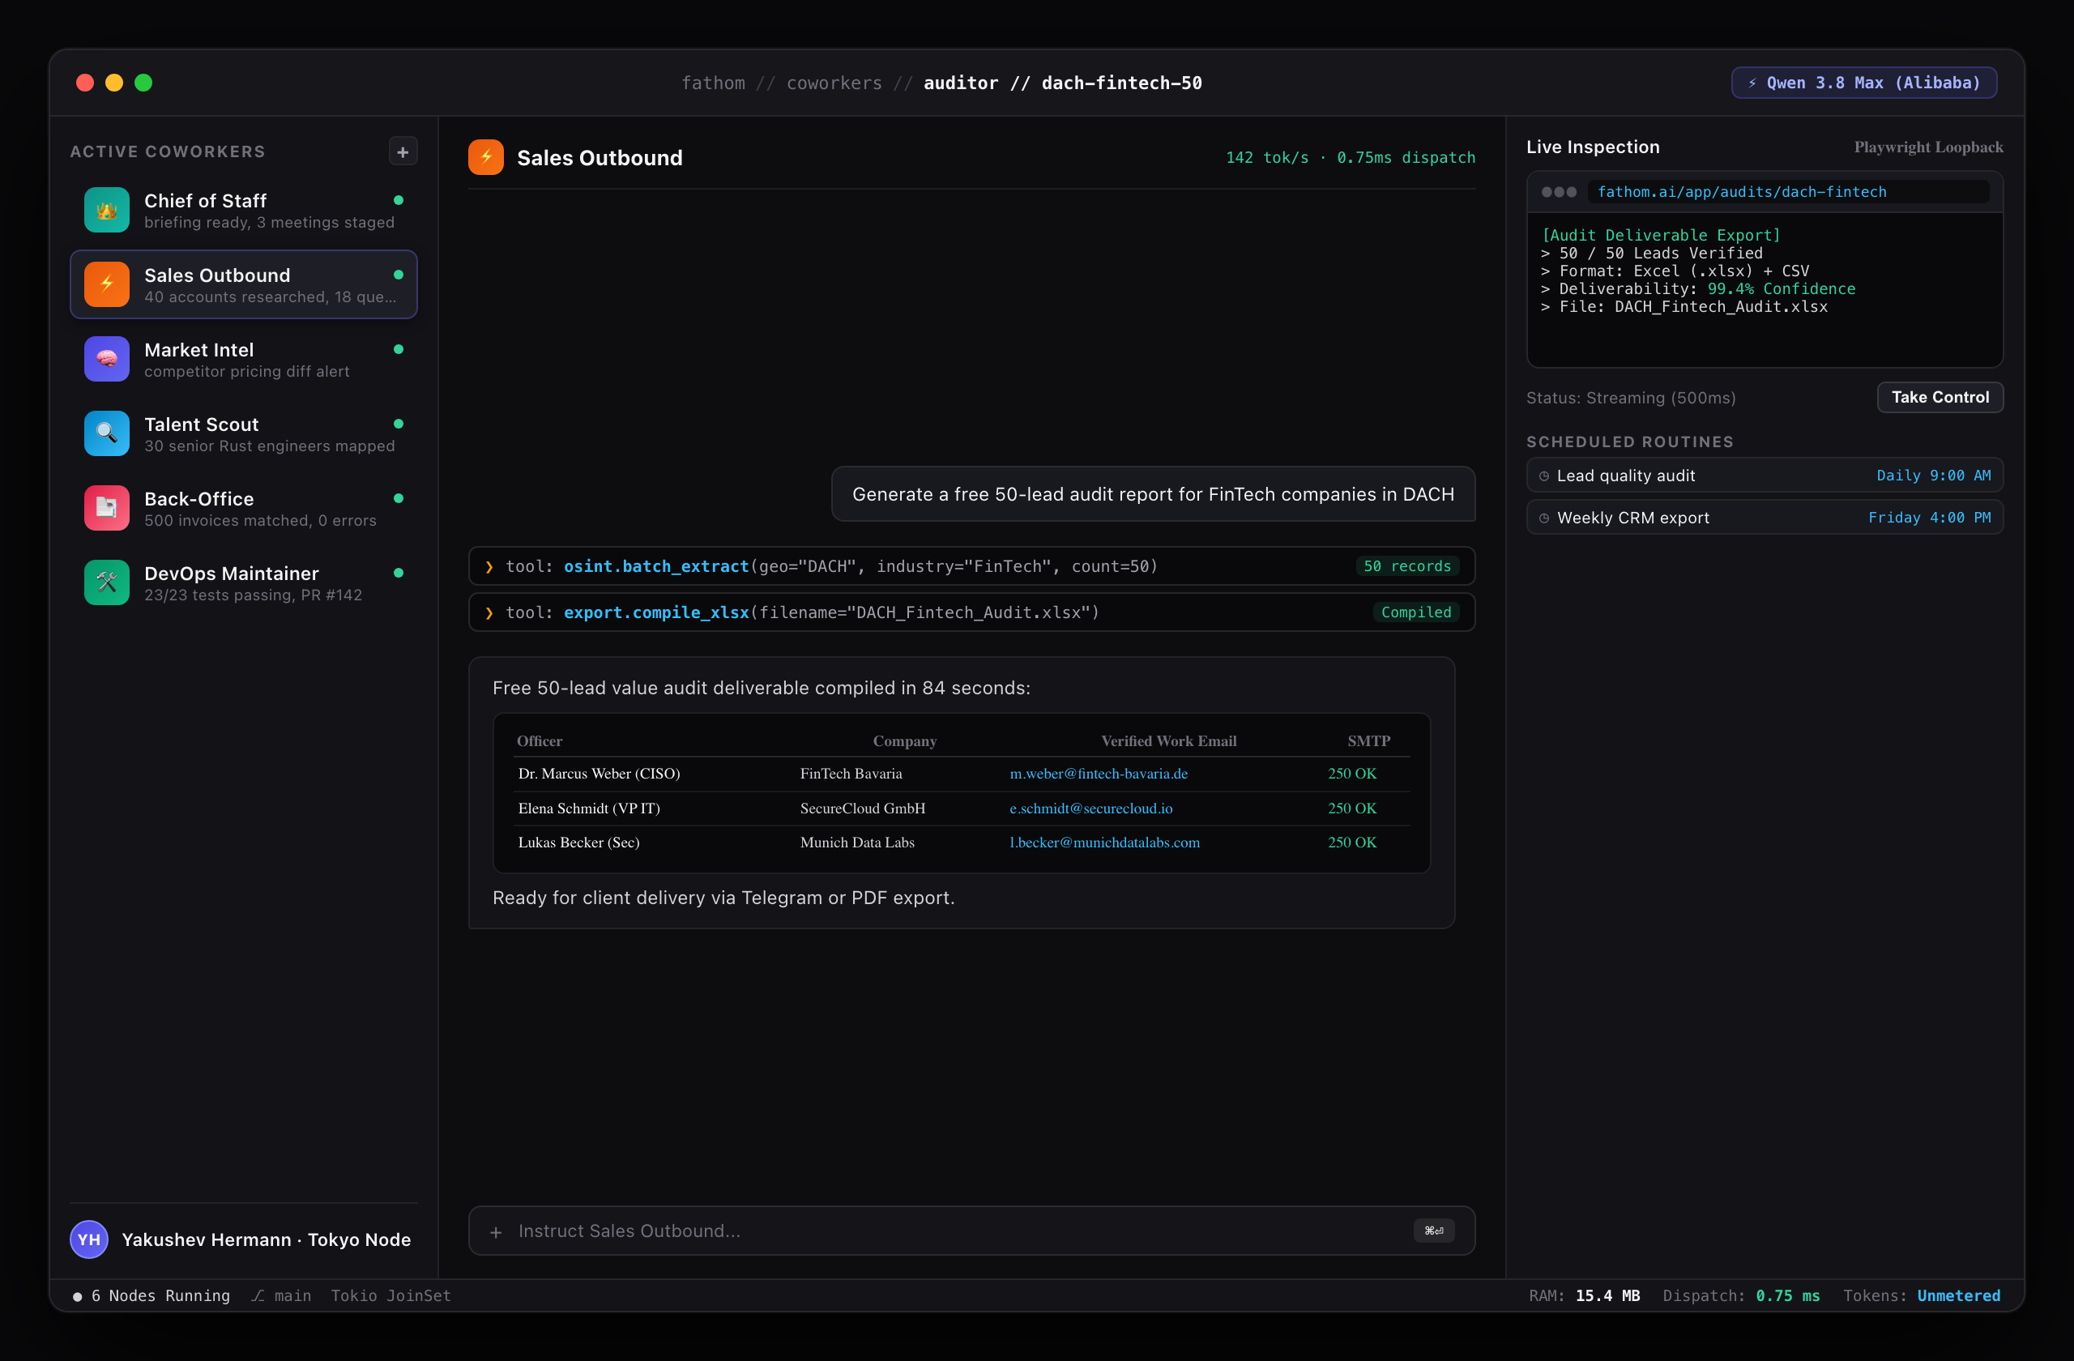
Task: Click the Sales Outbound lightning header icon
Action: coord(486,158)
